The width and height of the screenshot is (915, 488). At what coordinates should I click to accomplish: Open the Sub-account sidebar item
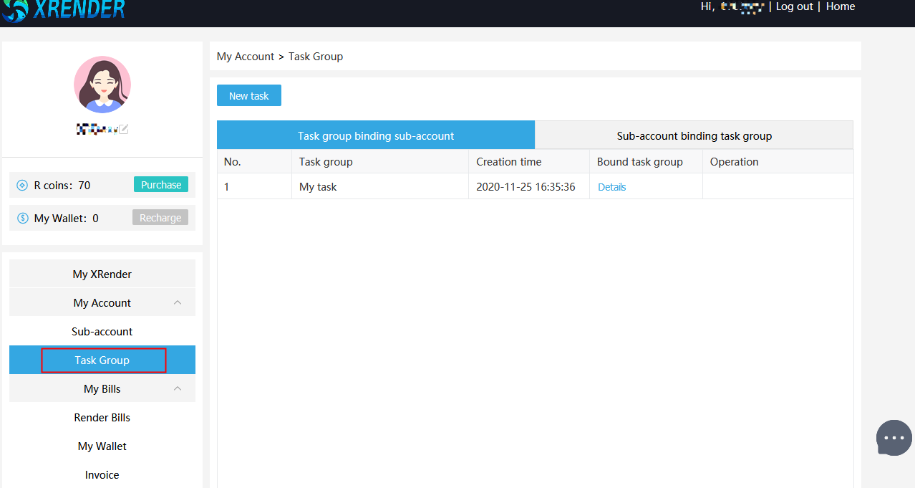tap(102, 331)
